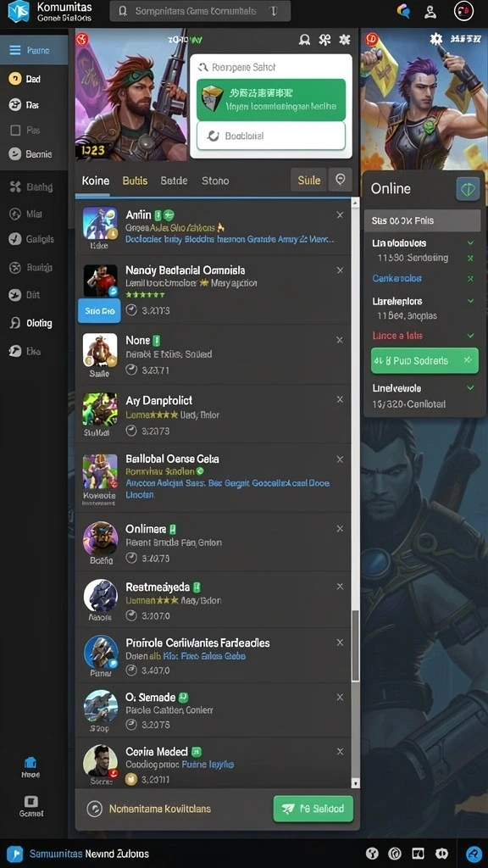The image size is (488, 868).
Task: Toggle the Lla oiodovois checkmark
Action: [471, 243]
